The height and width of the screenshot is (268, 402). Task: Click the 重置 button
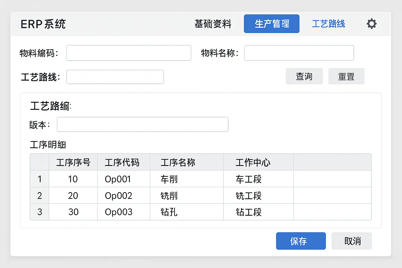pos(346,76)
